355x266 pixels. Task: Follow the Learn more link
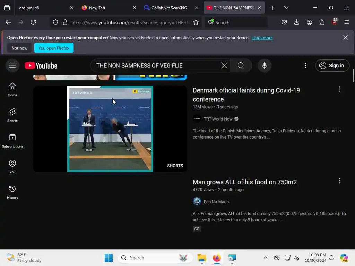tap(262, 38)
